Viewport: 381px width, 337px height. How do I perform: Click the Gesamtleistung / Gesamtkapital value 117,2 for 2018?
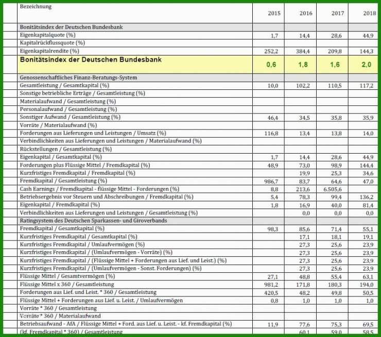click(x=367, y=86)
